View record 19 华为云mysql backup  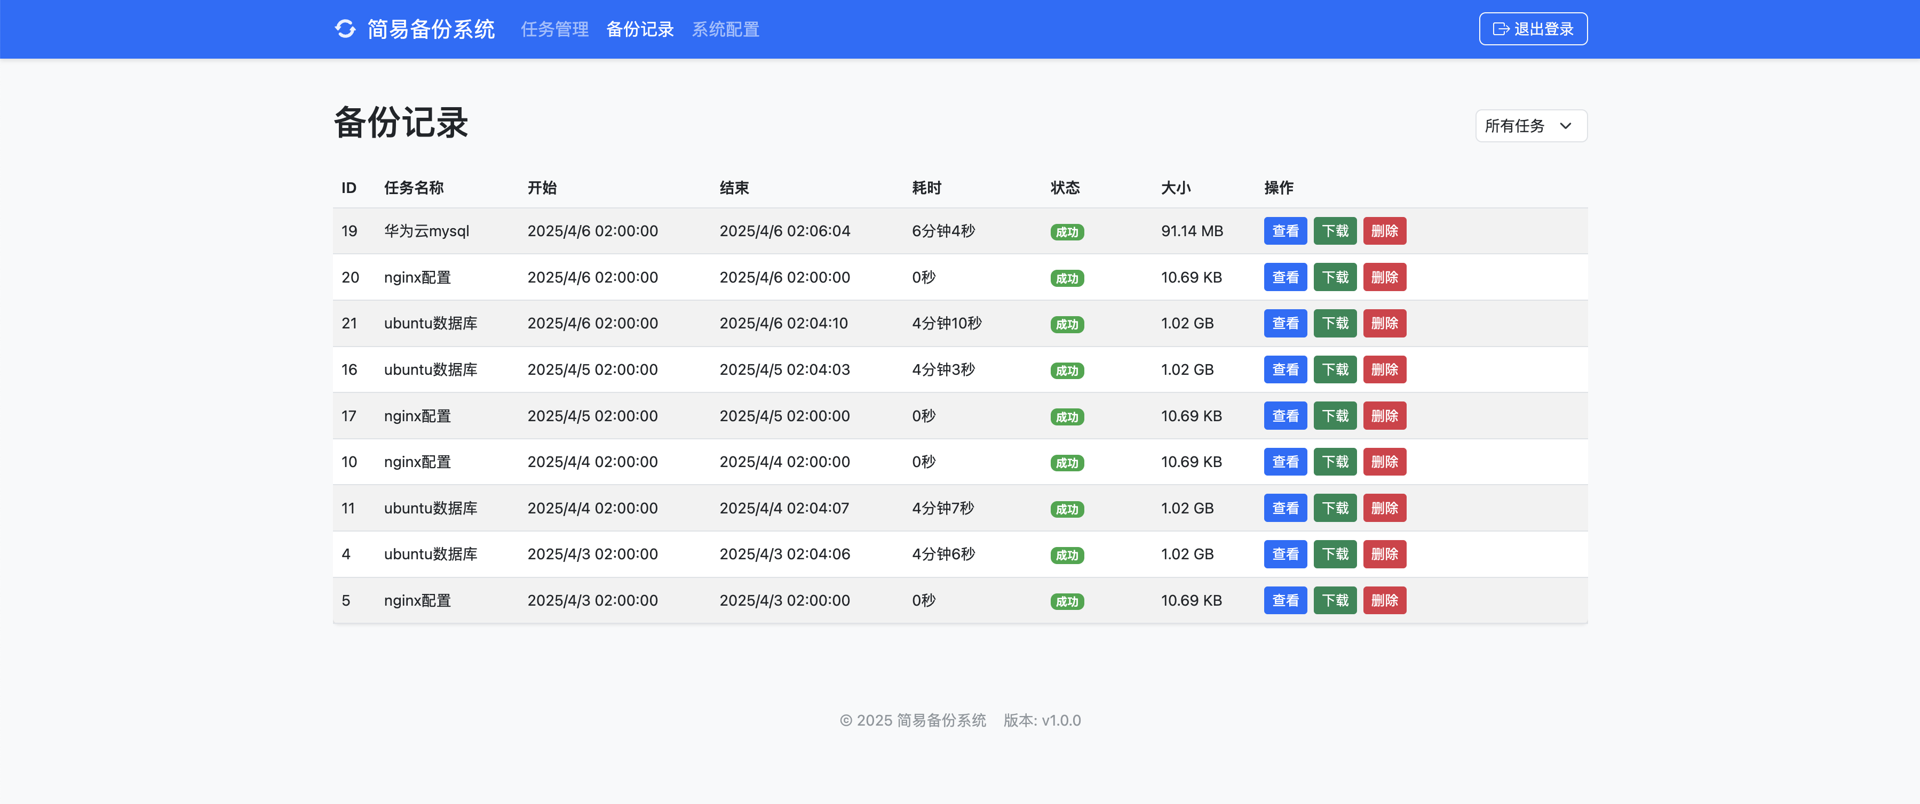coord(1285,231)
